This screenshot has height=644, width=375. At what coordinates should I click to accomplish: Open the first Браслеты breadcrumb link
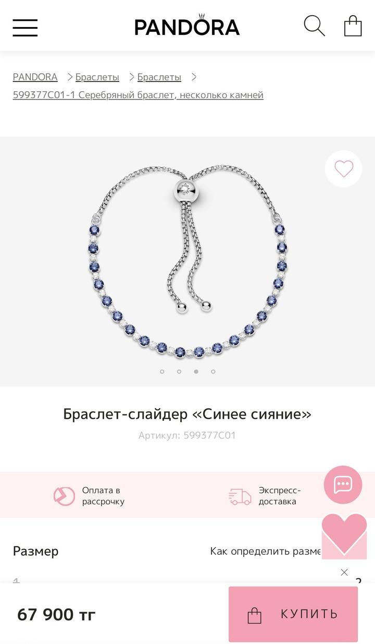97,77
